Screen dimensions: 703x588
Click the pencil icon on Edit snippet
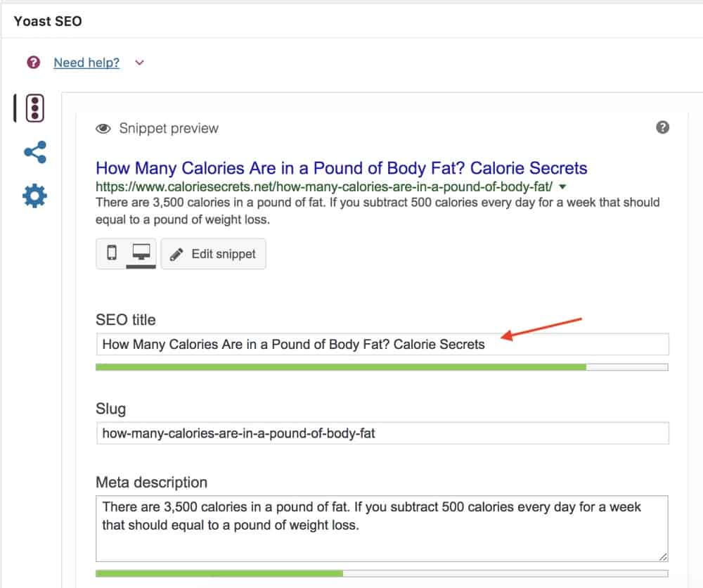177,254
